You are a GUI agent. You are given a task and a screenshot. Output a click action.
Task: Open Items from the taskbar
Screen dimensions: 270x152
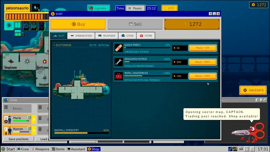point(58,149)
